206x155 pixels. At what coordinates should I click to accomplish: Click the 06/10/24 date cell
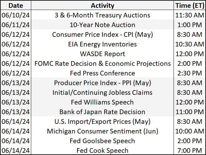coord(16,15)
